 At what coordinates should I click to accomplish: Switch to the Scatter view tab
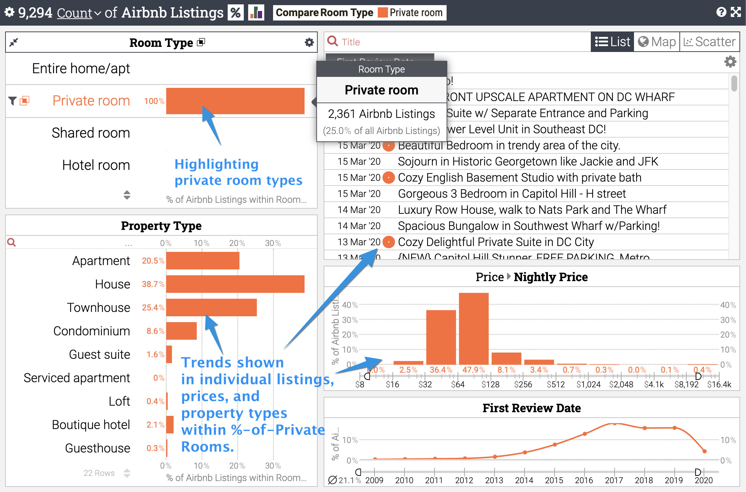709,42
